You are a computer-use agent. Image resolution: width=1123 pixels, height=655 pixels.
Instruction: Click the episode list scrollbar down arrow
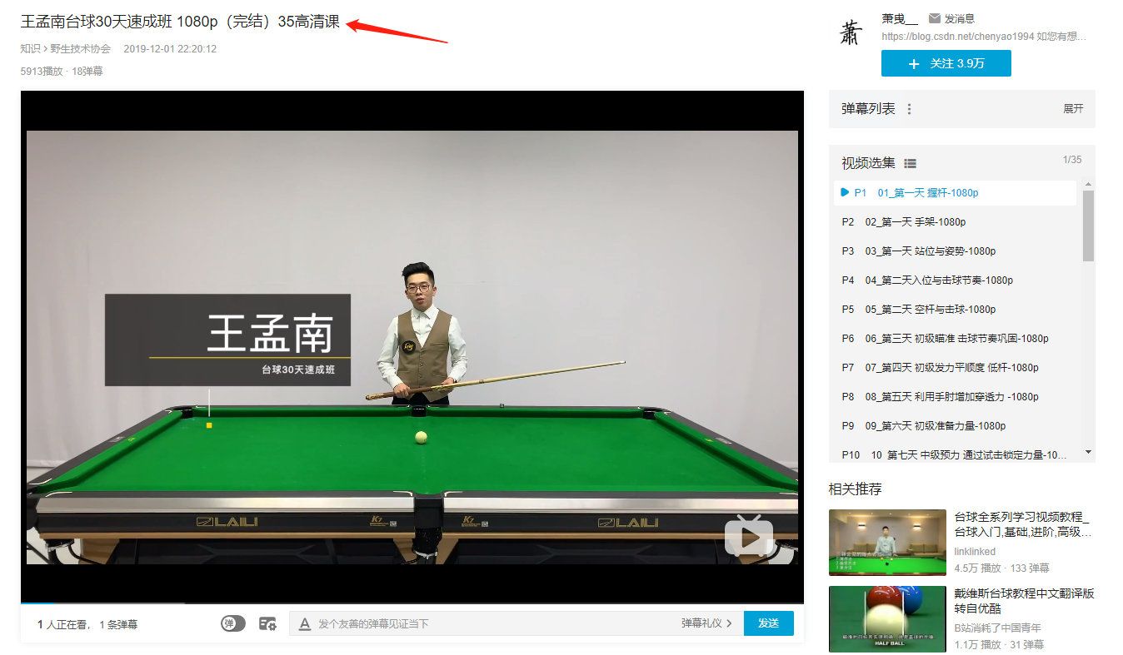(1088, 452)
